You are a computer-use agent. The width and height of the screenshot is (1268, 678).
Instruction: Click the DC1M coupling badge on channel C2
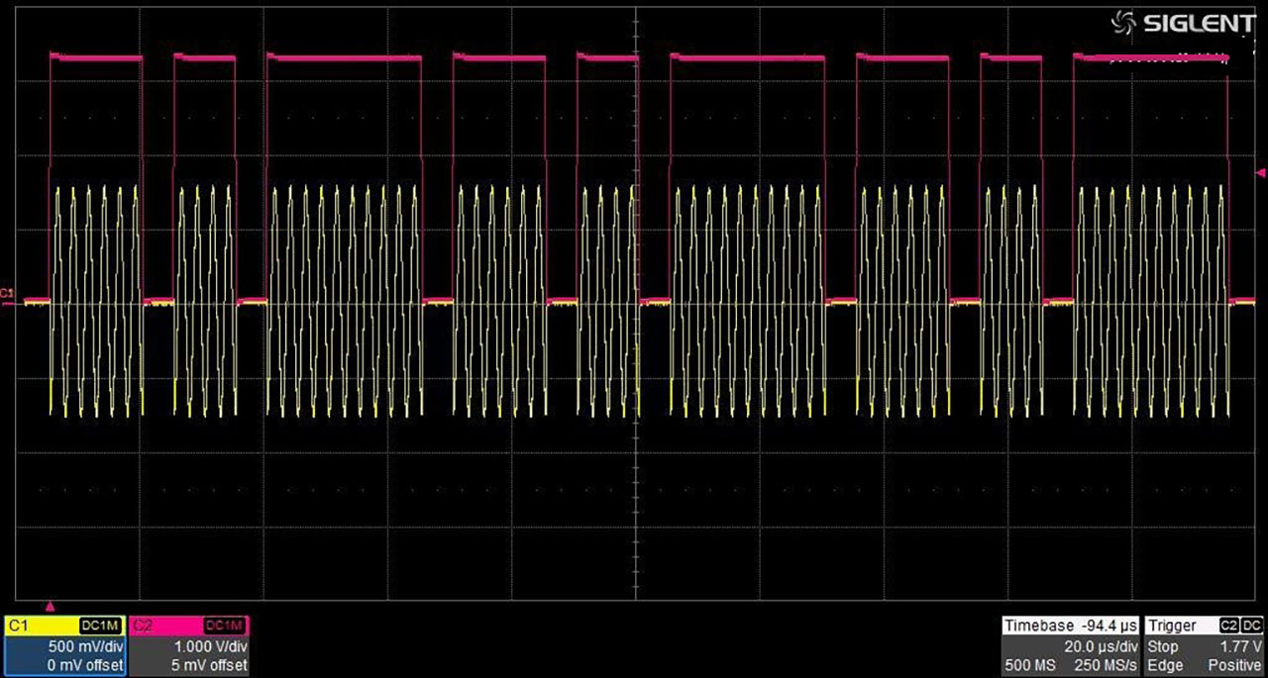click(x=226, y=626)
